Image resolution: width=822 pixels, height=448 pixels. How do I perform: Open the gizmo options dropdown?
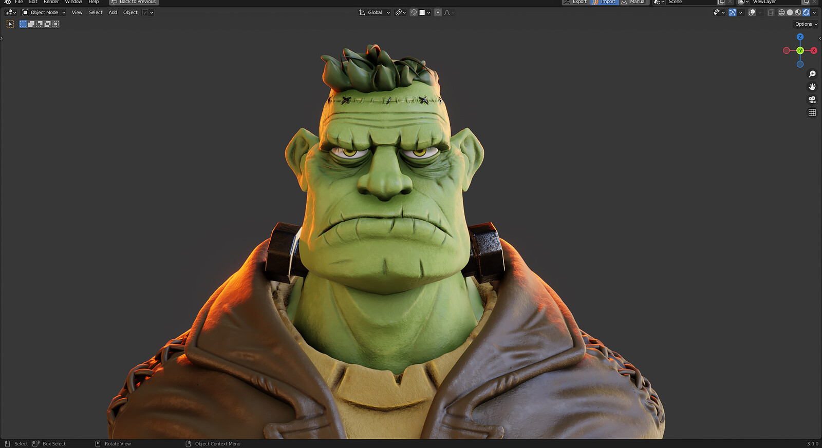click(x=740, y=12)
